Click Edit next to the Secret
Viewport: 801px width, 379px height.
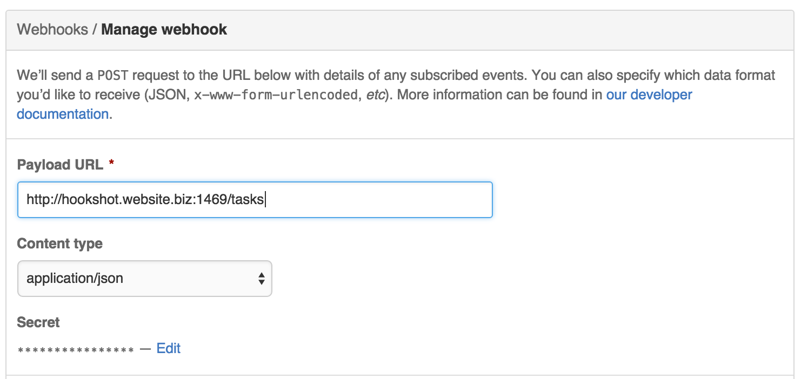(168, 348)
